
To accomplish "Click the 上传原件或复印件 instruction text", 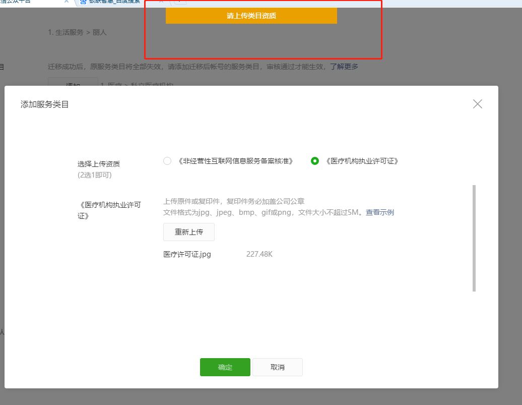I will [234, 201].
